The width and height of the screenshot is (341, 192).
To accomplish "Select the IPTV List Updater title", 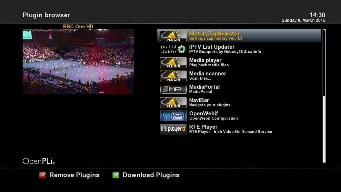I will [x=211, y=47].
